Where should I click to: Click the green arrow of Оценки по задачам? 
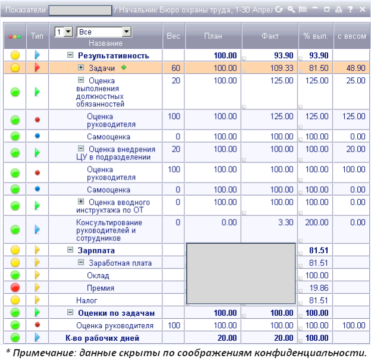(37, 312)
